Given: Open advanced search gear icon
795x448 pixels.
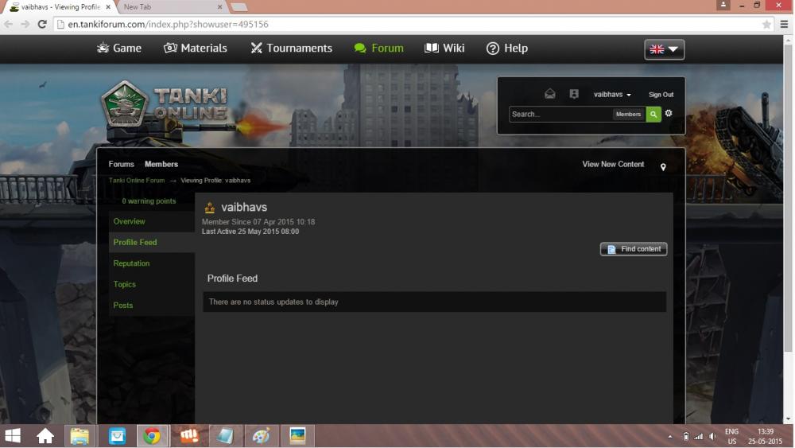Looking at the screenshot, I should (x=669, y=114).
